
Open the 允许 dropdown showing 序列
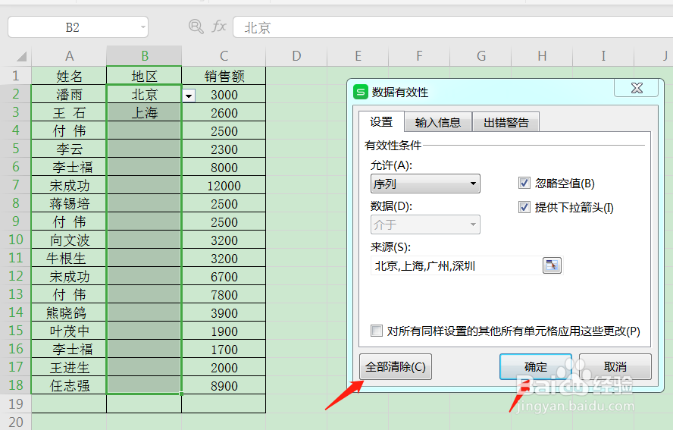(425, 184)
